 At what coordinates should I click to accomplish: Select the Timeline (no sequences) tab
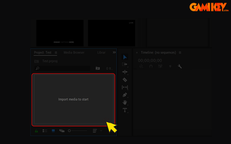[x=158, y=52]
